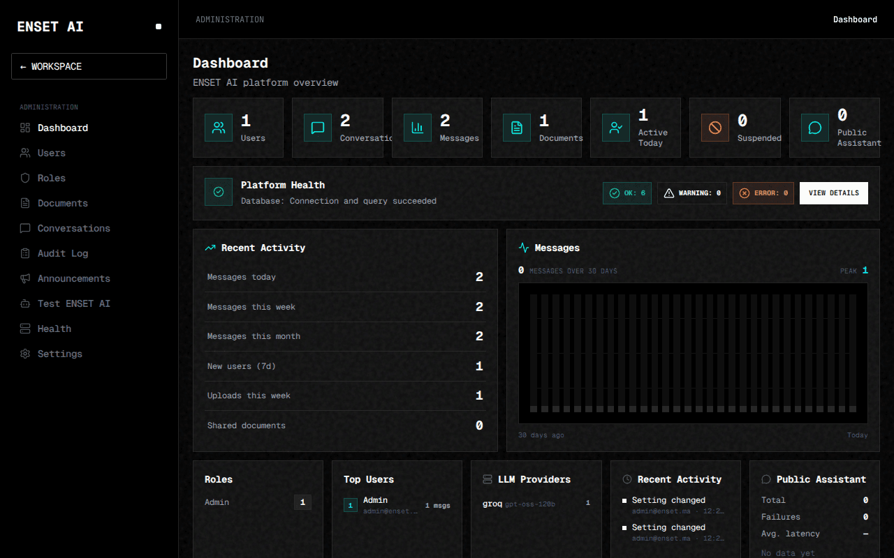Click the Dashboard grid icon in sidebar

tap(25, 128)
